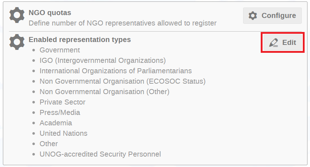This screenshot has height=167, width=310.
Task: Click the United Nations list item
Action: (x=63, y=134)
